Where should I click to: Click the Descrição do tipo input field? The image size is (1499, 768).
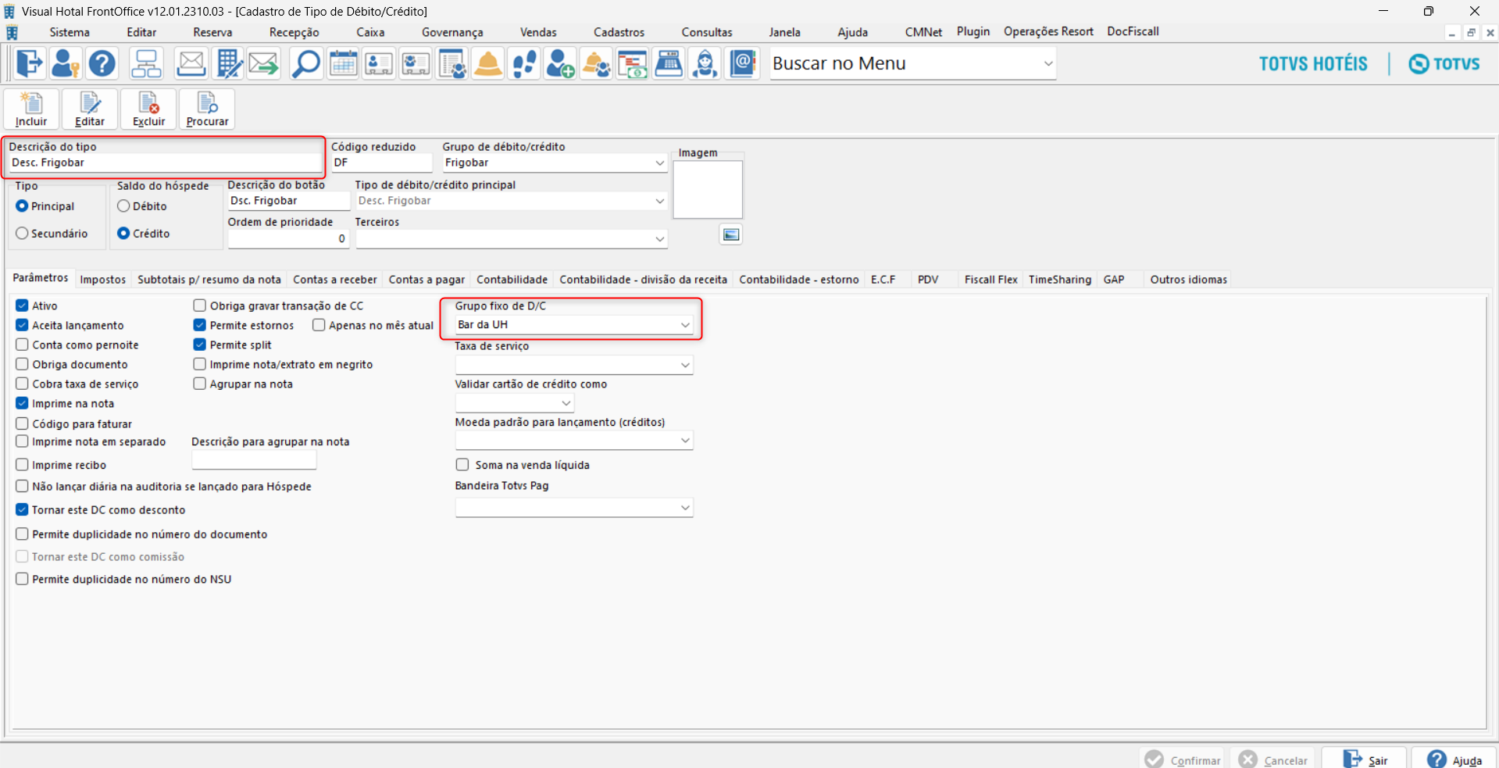[165, 163]
